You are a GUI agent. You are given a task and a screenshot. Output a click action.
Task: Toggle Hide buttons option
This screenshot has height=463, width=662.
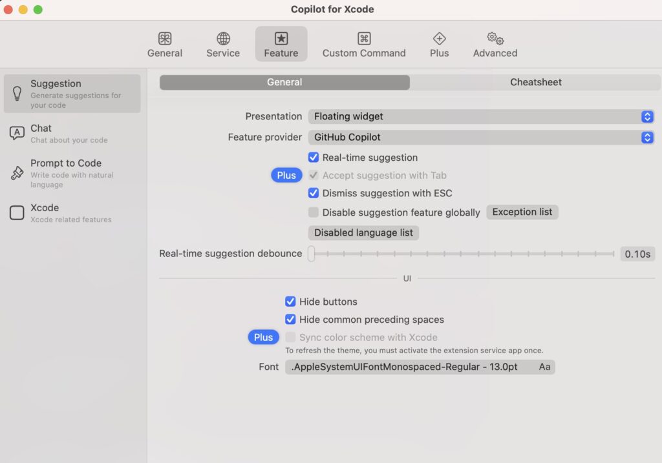(291, 302)
